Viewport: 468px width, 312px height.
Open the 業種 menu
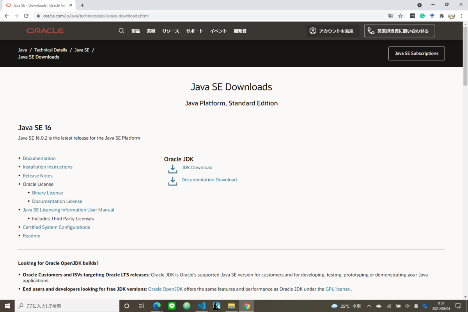[151, 31]
